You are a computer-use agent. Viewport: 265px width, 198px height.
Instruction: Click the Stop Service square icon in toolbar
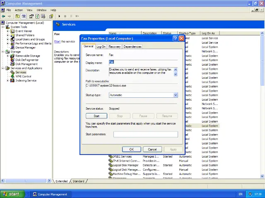(65, 16)
